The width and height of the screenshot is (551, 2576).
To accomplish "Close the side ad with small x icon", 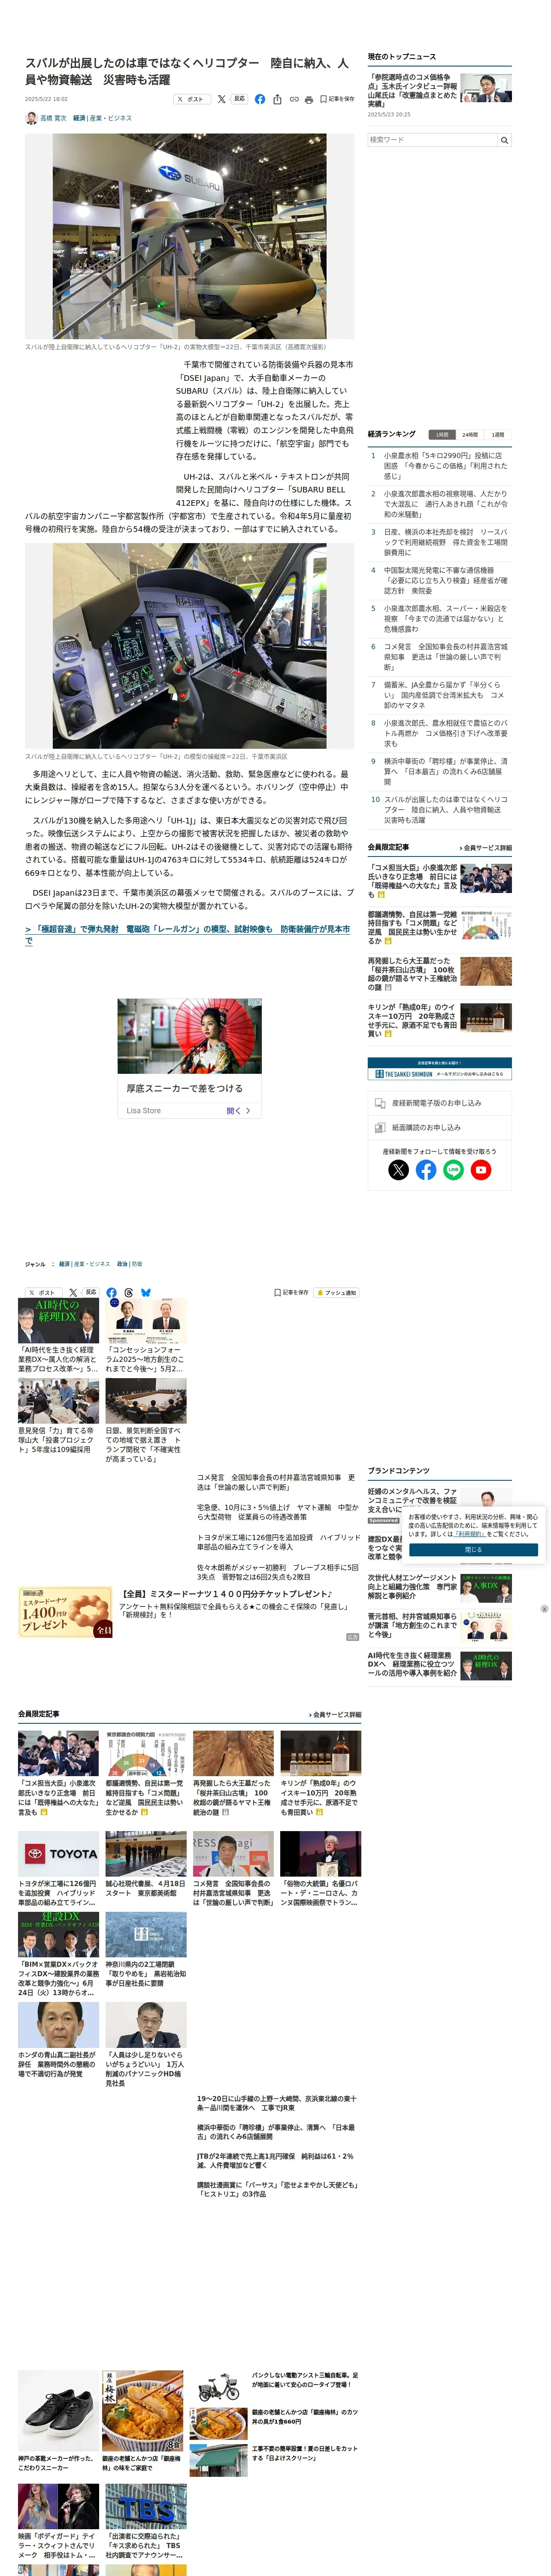I will coord(544,1609).
